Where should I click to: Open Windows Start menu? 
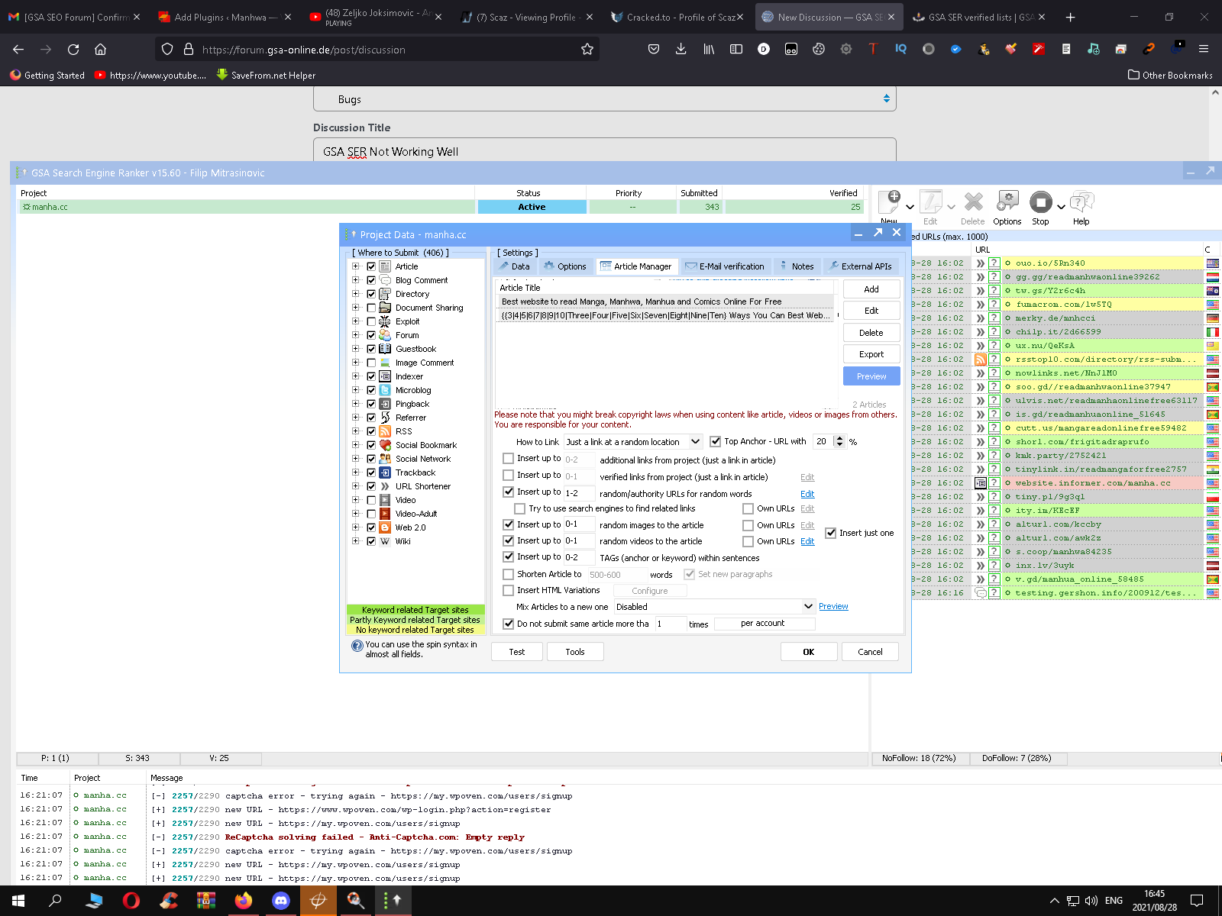coord(18,901)
